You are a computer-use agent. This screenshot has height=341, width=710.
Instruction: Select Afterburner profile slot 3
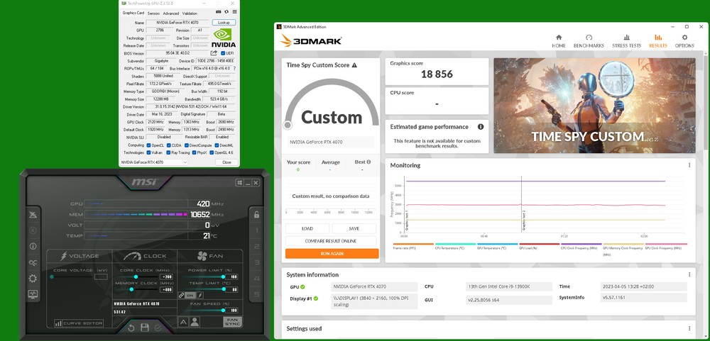(257, 262)
